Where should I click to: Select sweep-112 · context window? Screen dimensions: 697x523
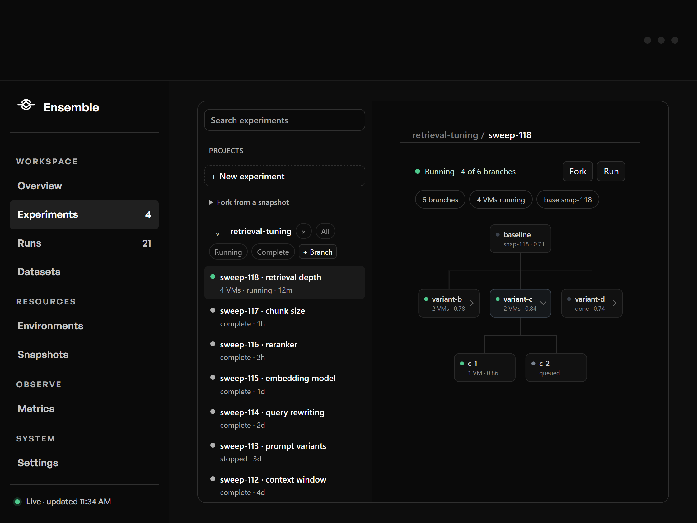click(x=284, y=486)
